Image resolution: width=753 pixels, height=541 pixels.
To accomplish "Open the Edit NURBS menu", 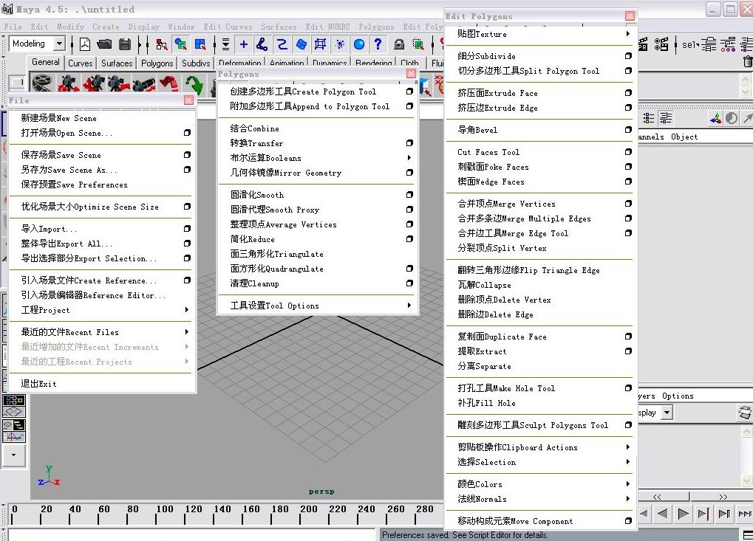I will pyautogui.click(x=327, y=27).
